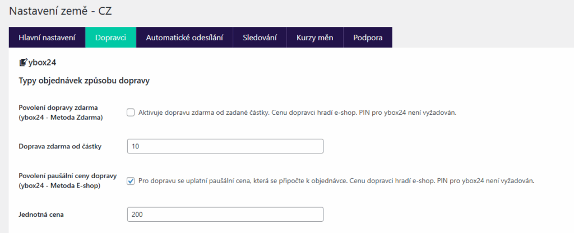Enable the free shipping (Metoda Zdarma) checkbox
Screen dimensions: 574x233
pyautogui.click(x=131, y=112)
